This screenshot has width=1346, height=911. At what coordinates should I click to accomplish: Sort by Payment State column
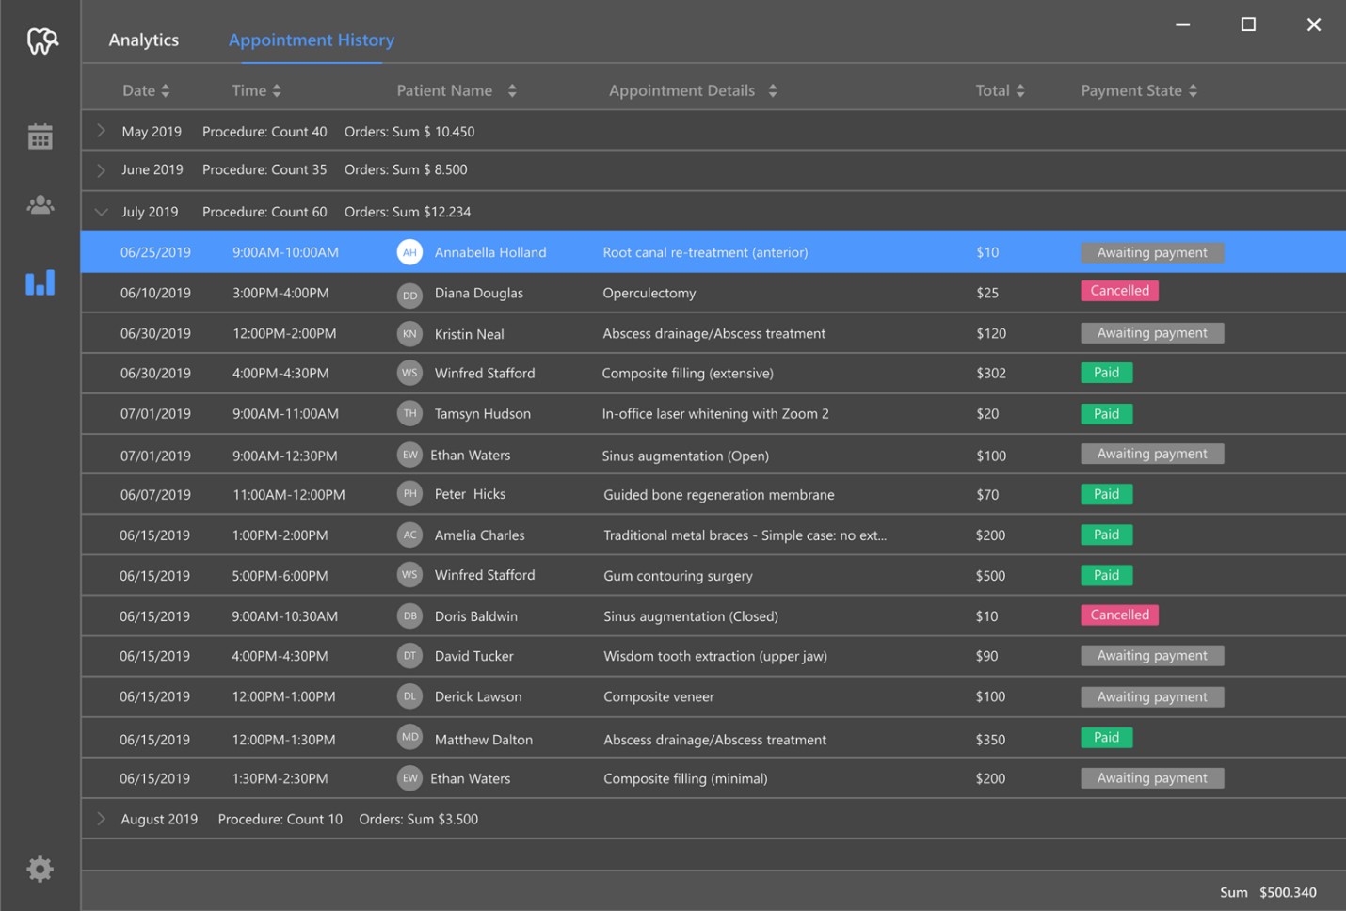[1193, 91]
